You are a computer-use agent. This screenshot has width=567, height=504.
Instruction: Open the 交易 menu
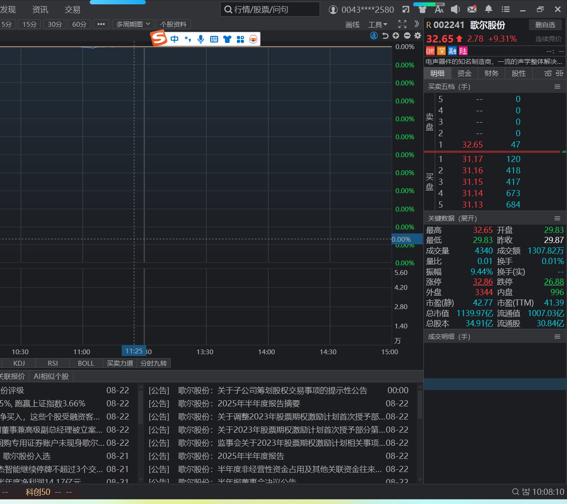(73, 9)
